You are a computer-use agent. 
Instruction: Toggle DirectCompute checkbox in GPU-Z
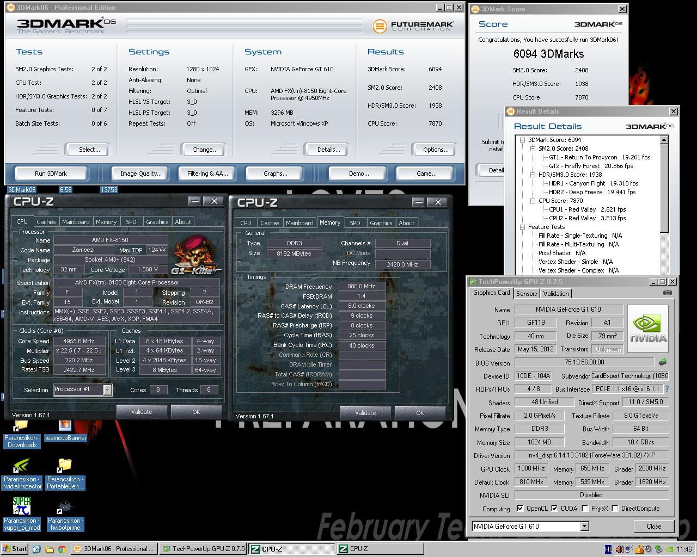point(615,509)
